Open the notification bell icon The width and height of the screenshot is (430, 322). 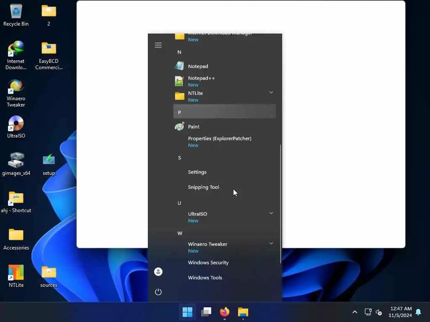(419, 312)
